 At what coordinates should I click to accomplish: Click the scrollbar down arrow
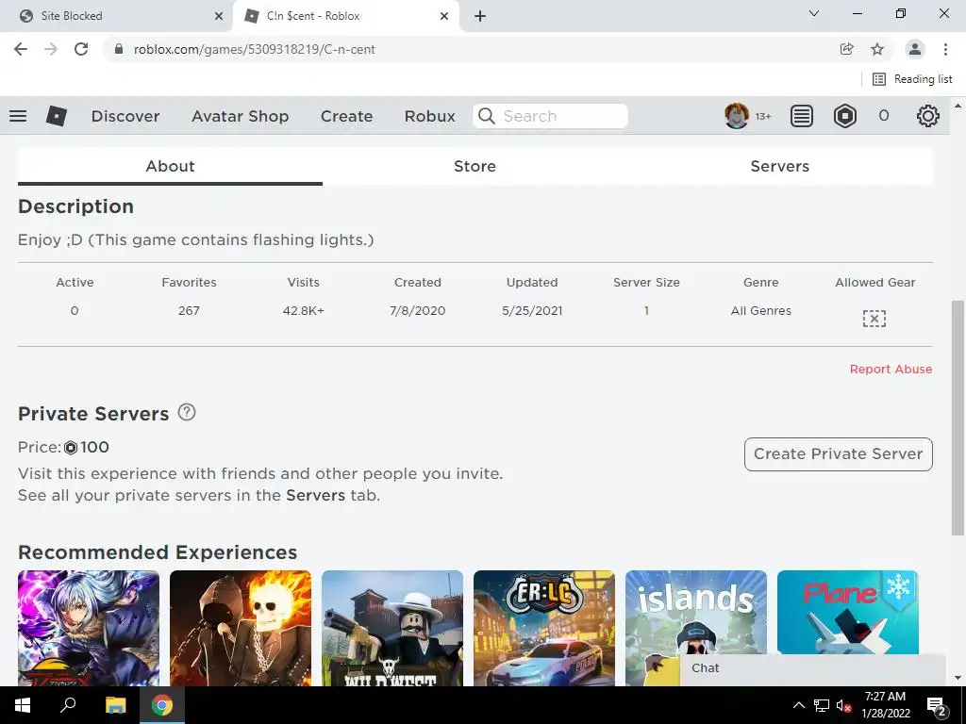(958, 677)
